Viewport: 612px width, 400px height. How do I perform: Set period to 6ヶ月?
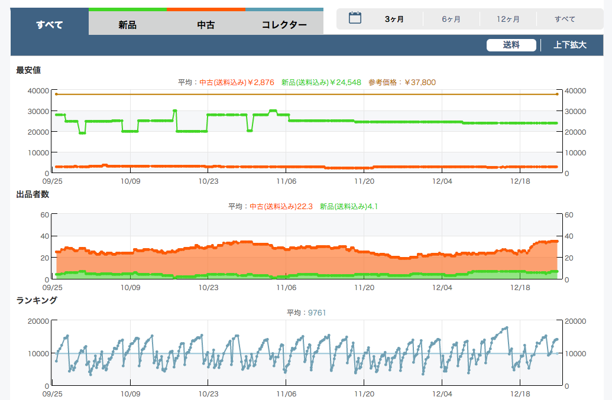[x=451, y=19]
